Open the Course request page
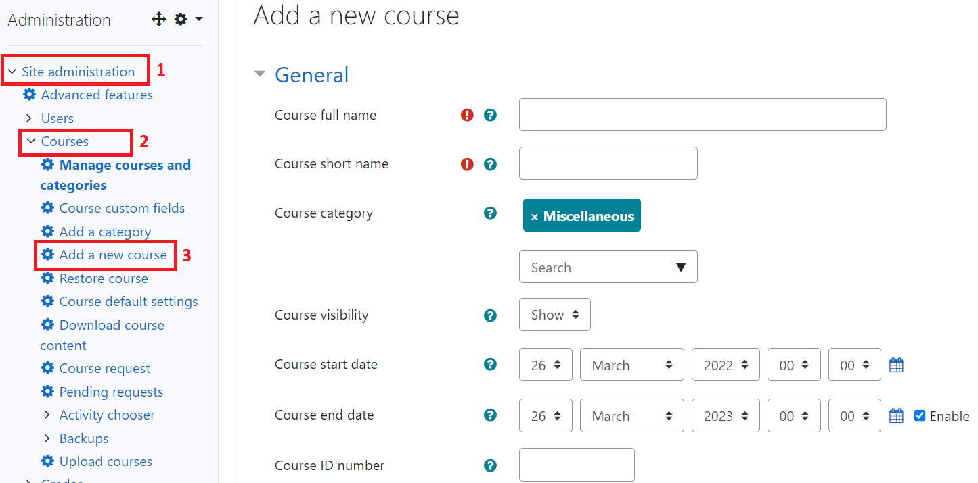The height and width of the screenshot is (483, 978). 104,368
